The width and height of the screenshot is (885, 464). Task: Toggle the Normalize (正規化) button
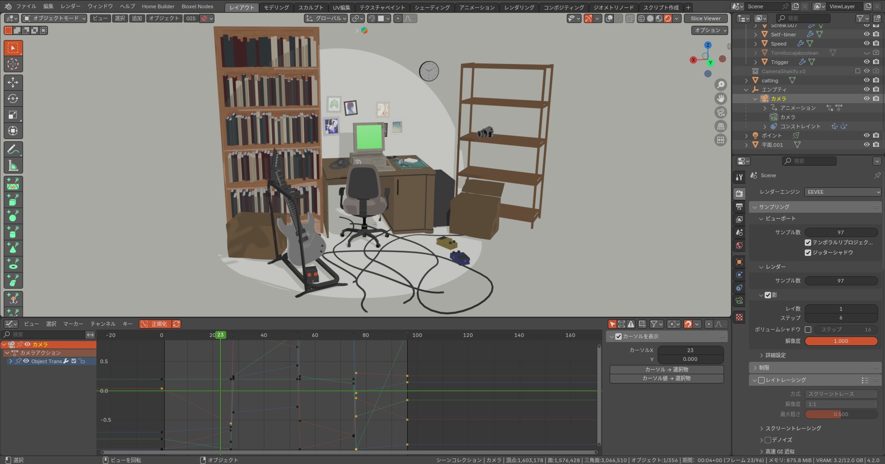pyautogui.click(x=155, y=324)
